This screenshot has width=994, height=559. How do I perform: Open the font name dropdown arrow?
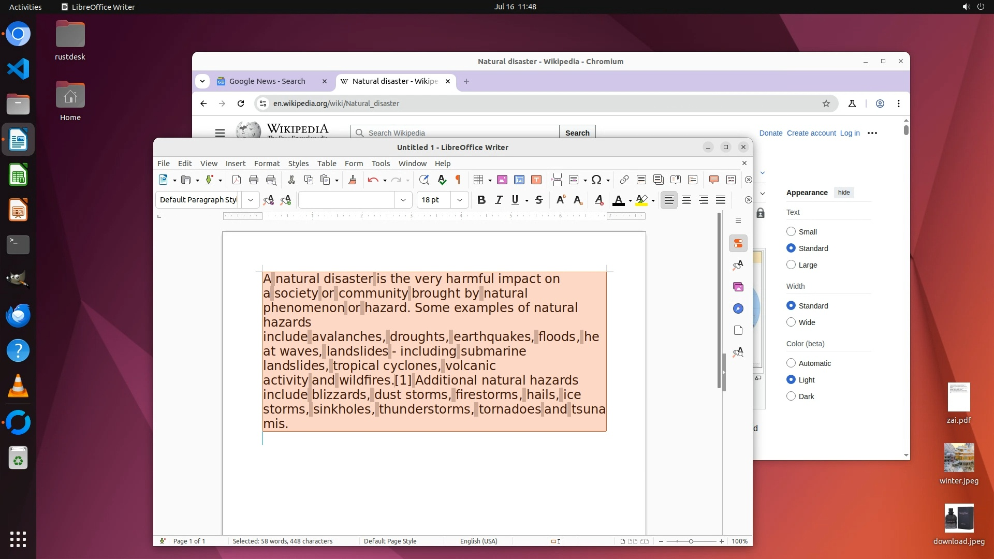pyautogui.click(x=403, y=200)
